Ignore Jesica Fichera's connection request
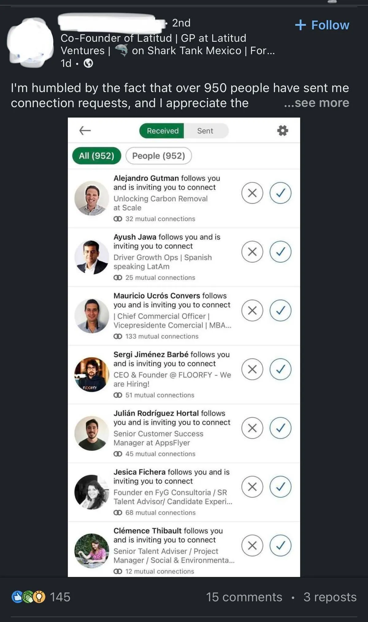Screen dimensions: 368x622 [x=252, y=487]
